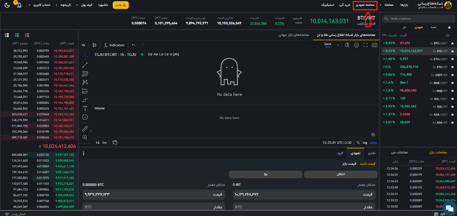Image resolution: width=457 pixels, height=216 pixels.
Task: Expand the کیف پول wallet dropdown
Action: 85,5
